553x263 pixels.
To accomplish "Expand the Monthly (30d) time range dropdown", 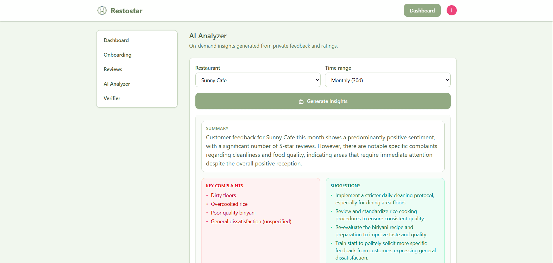I will coord(387,80).
